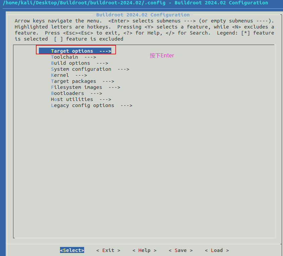Click the Exit button
Screen dimensions: 283x256
coord(108,250)
